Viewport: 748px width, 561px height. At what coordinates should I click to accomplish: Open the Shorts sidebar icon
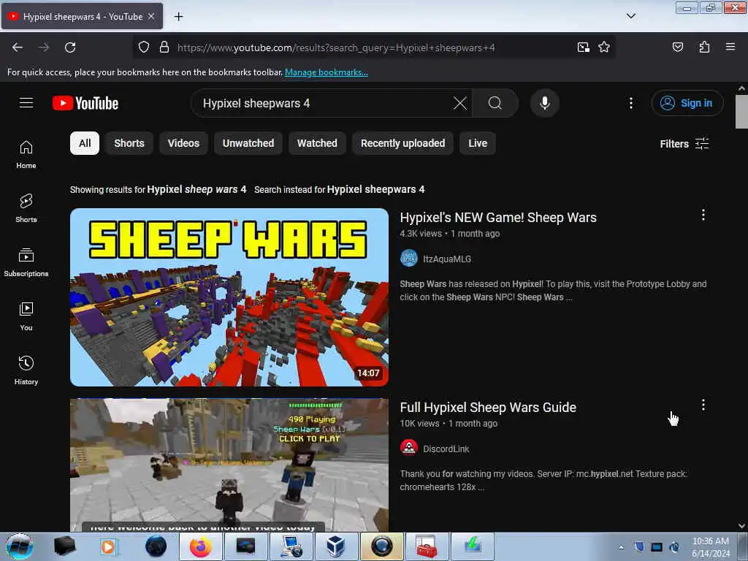(x=26, y=208)
